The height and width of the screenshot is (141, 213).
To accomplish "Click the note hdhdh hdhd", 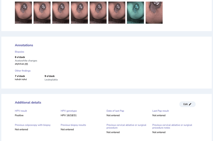I will click(21, 79).
